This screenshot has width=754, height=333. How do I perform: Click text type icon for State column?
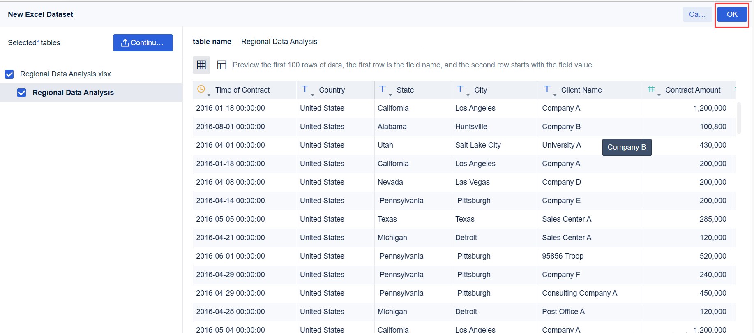point(383,89)
